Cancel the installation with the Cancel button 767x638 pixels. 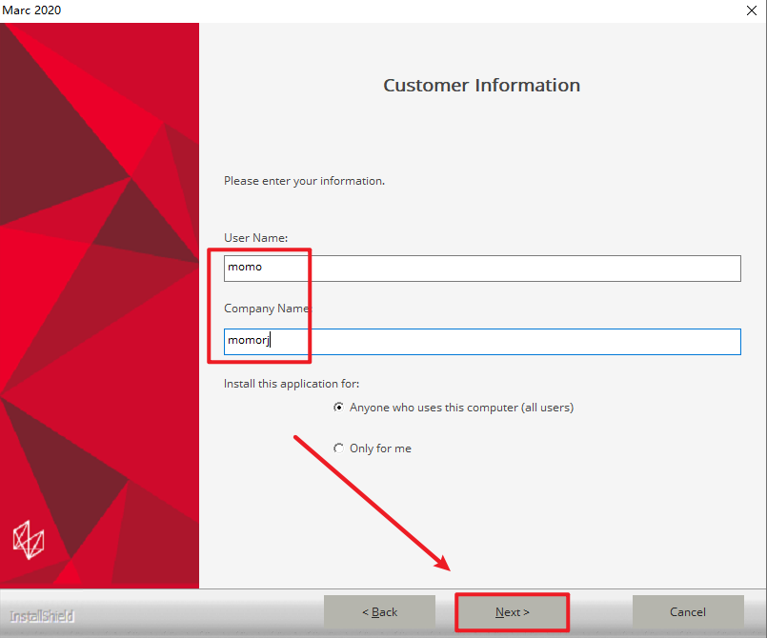[x=687, y=612]
